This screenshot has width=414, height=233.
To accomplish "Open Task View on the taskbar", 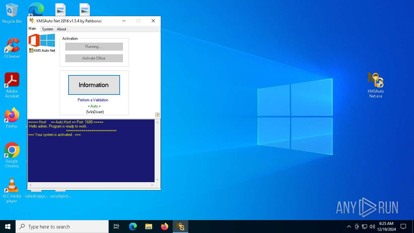I will tap(116, 227).
